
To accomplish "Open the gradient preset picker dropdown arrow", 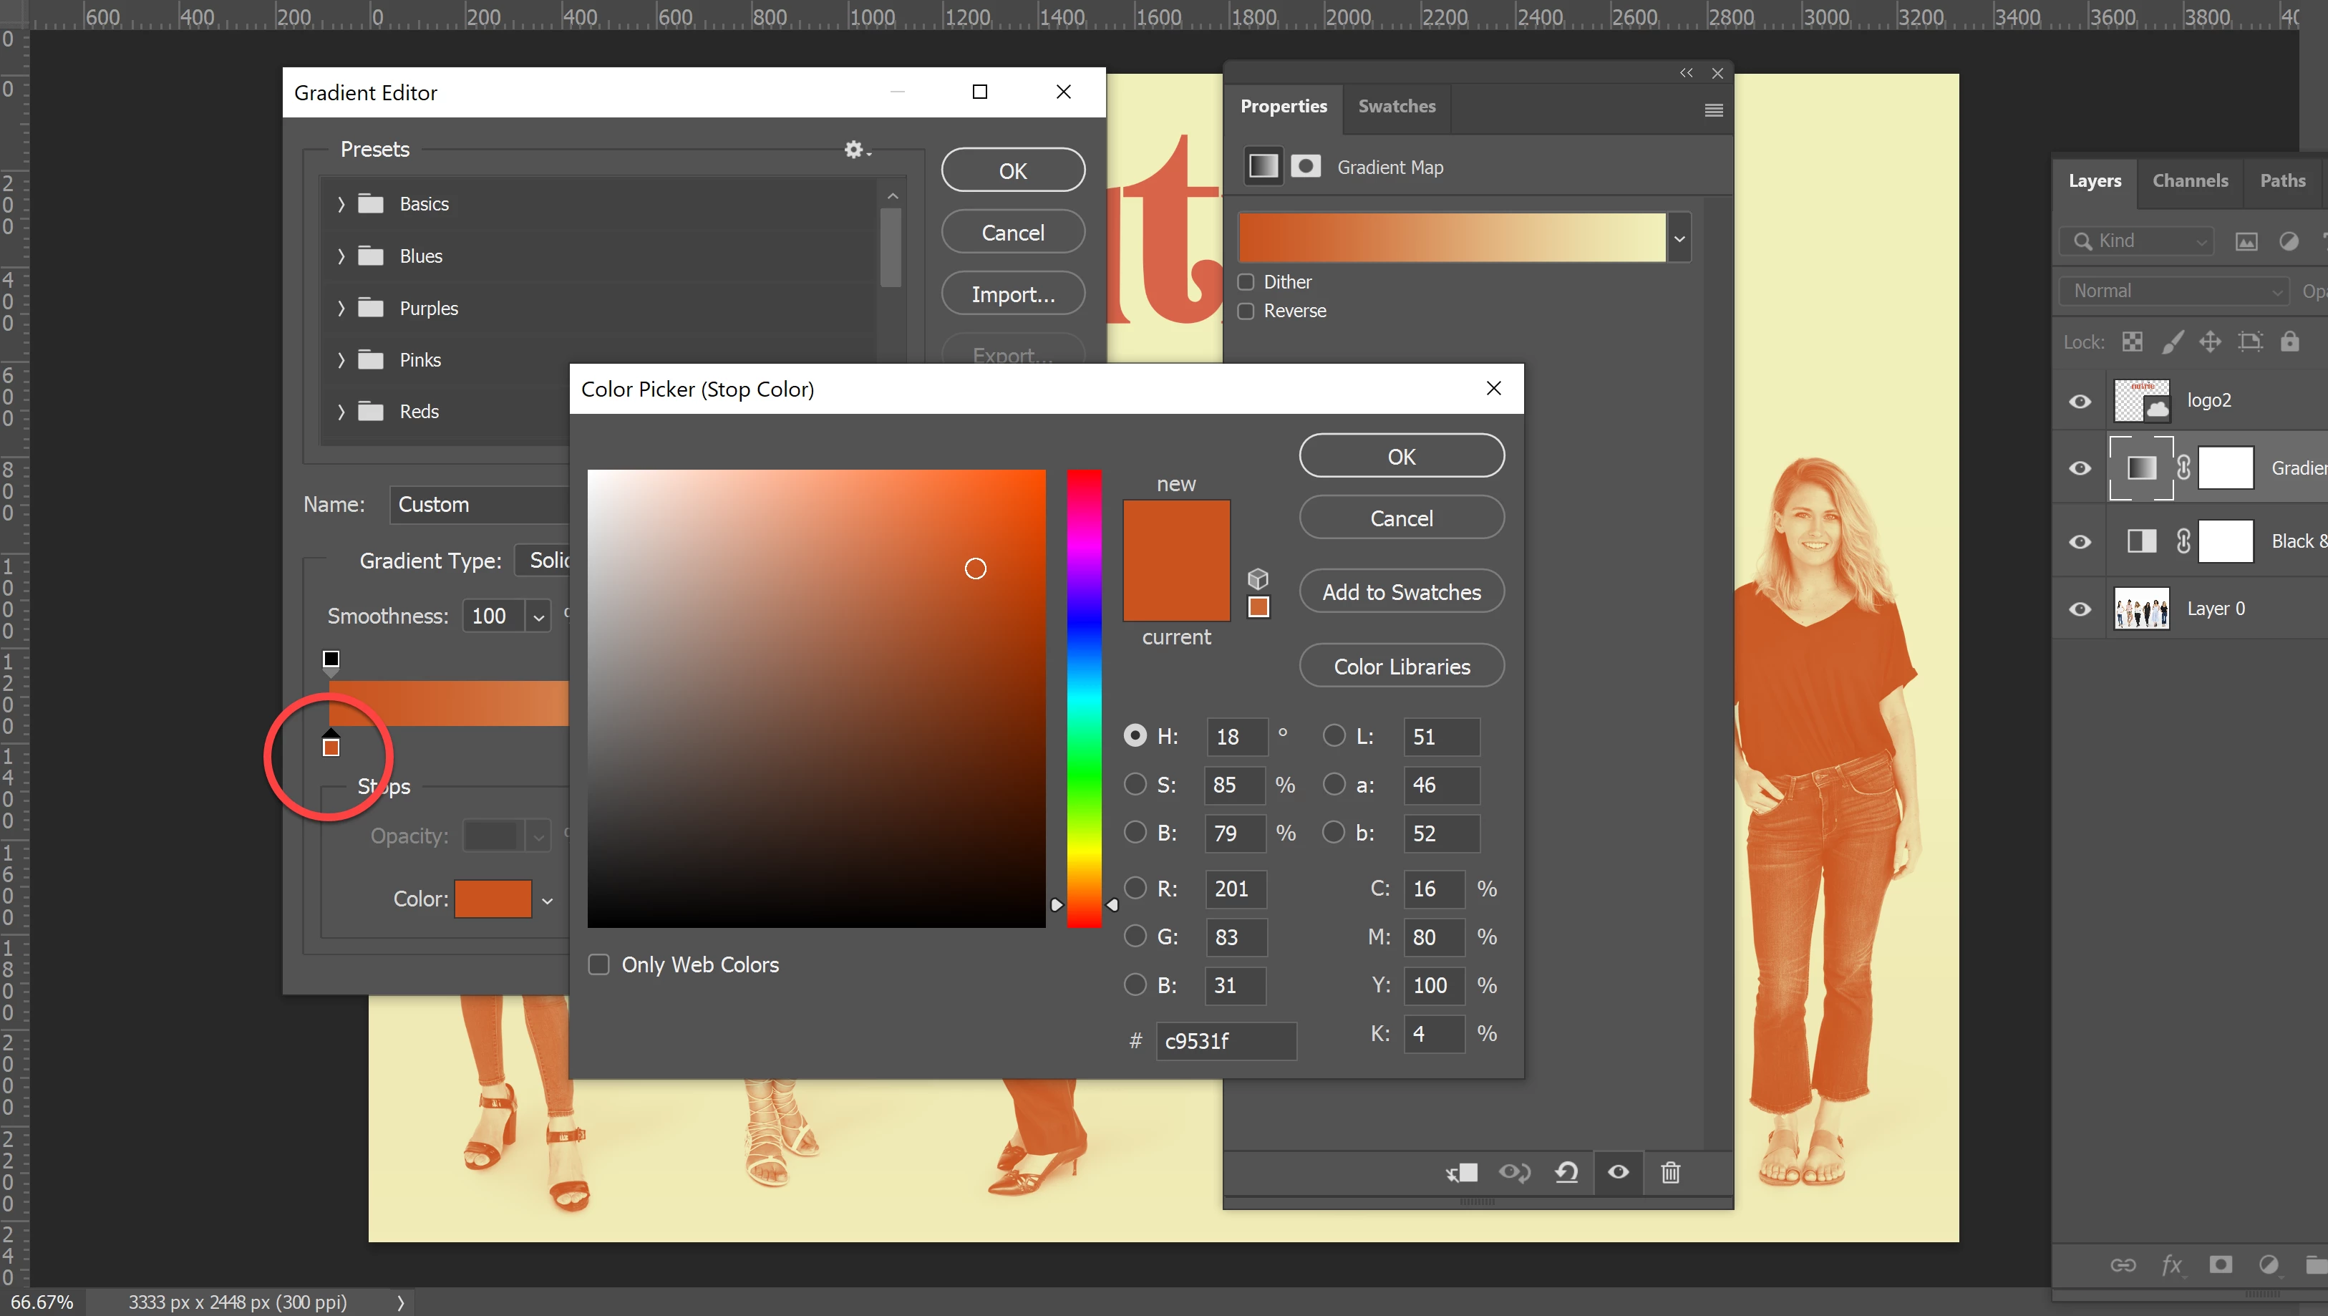I will (x=1679, y=238).
